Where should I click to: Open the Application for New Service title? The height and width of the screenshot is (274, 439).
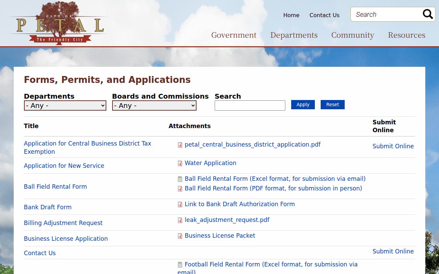click(x=64, y=166)
